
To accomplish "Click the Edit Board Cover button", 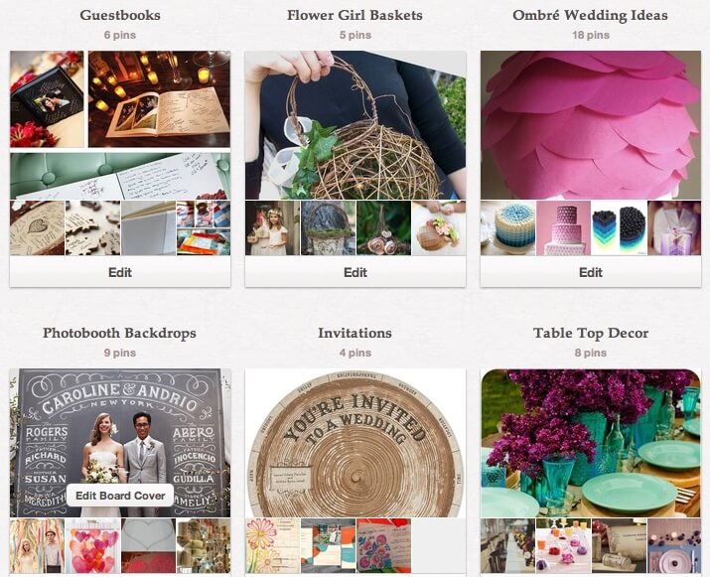I will (120, 496).
